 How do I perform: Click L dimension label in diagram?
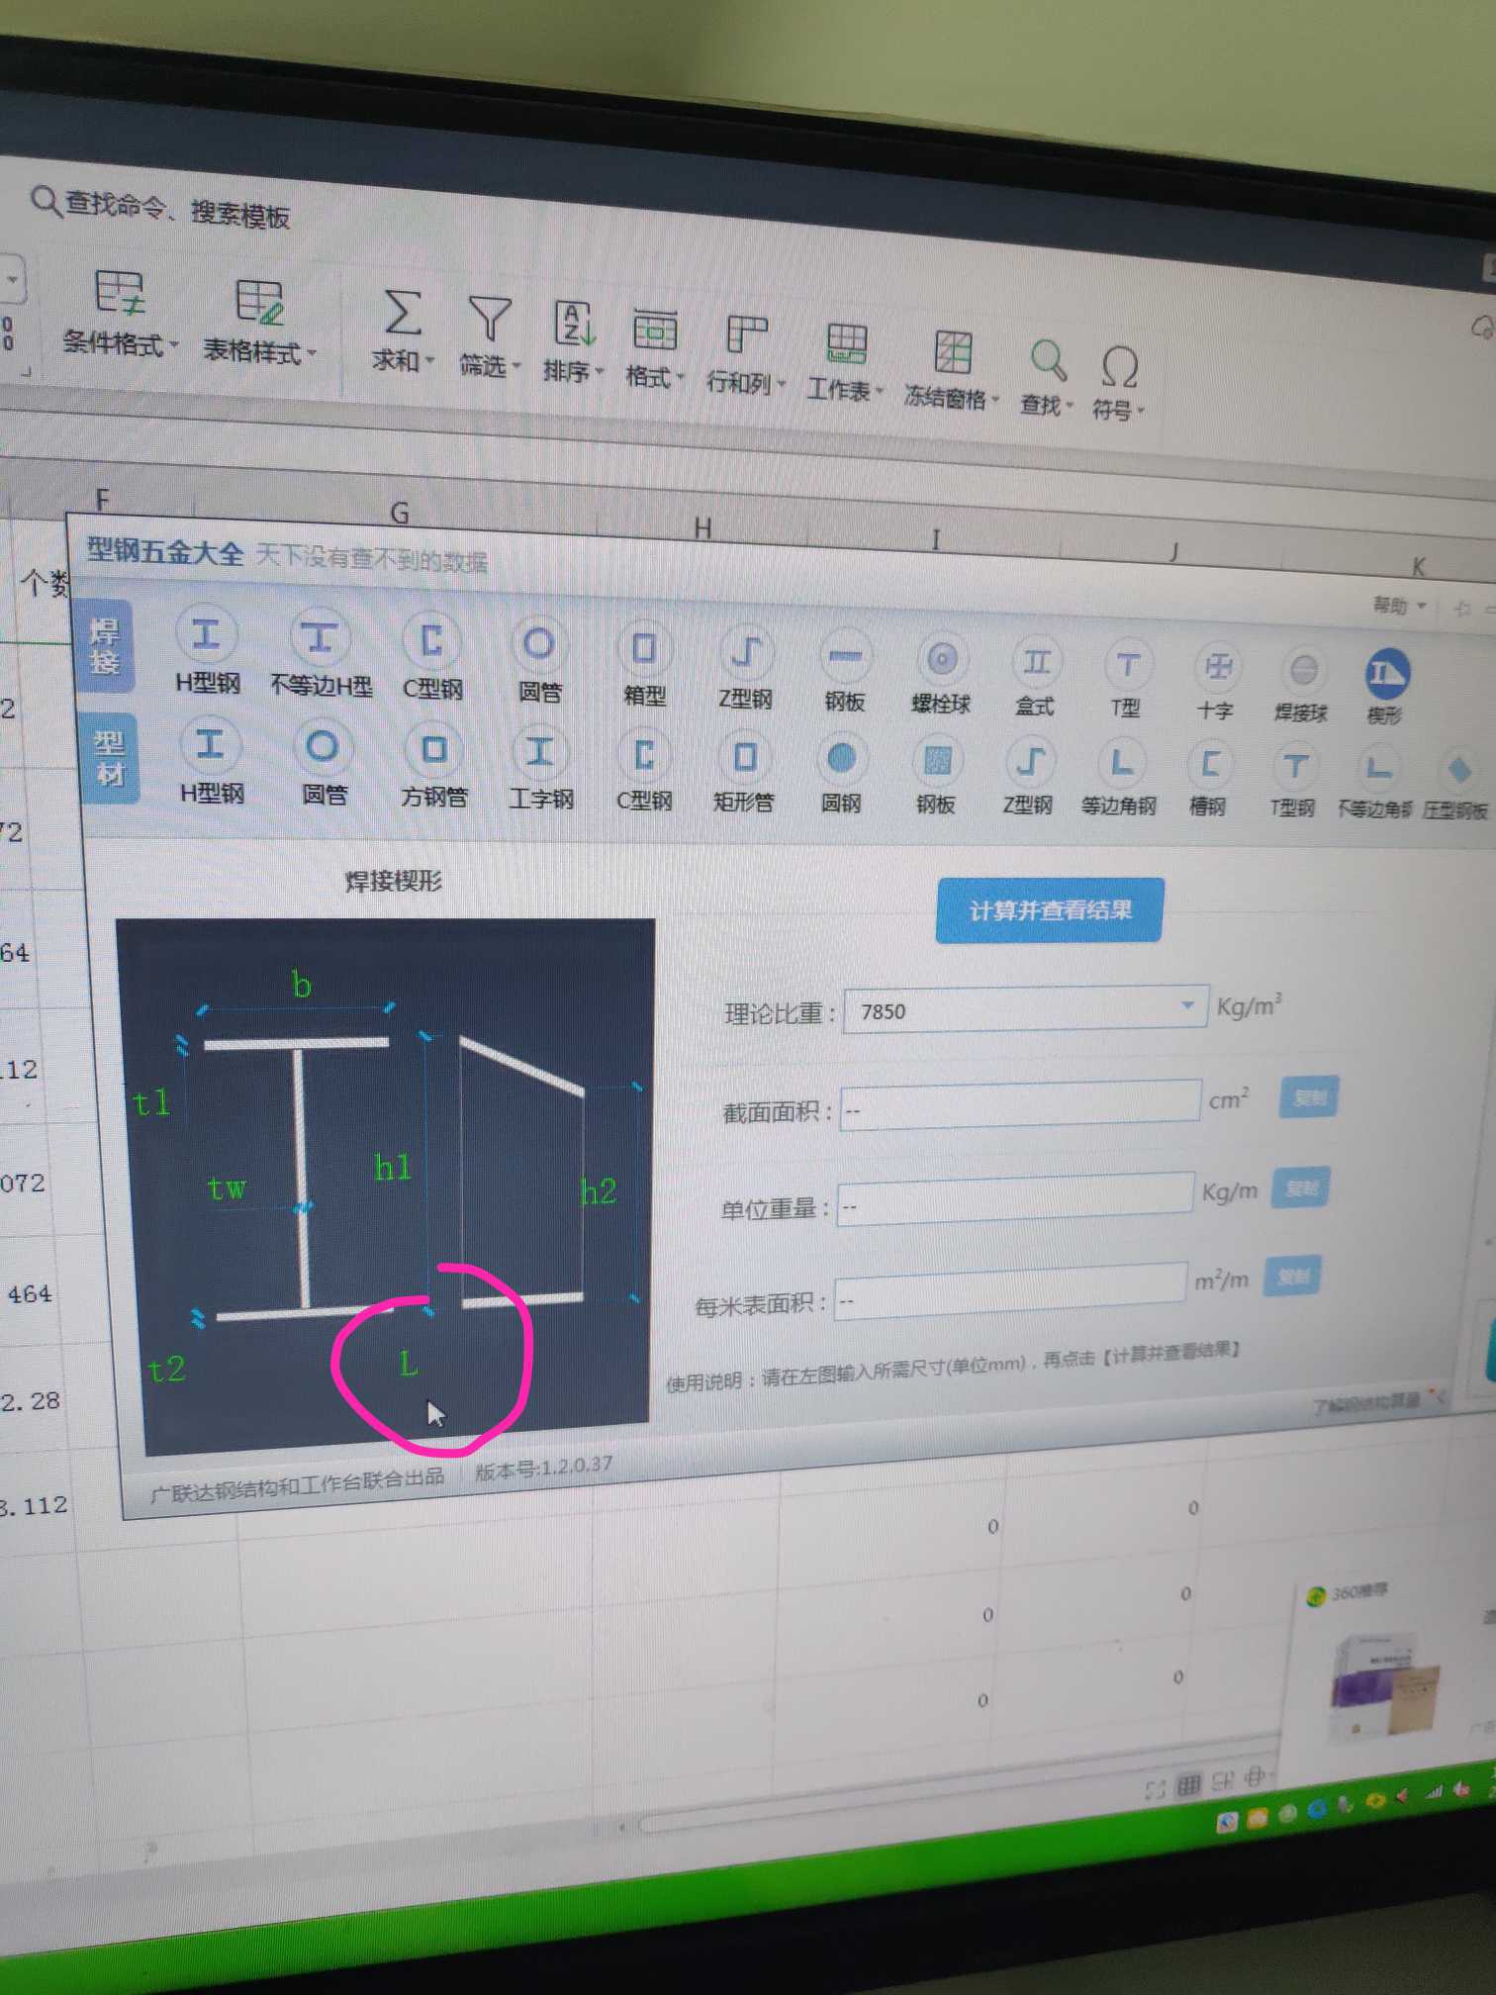coord(408,1364)
